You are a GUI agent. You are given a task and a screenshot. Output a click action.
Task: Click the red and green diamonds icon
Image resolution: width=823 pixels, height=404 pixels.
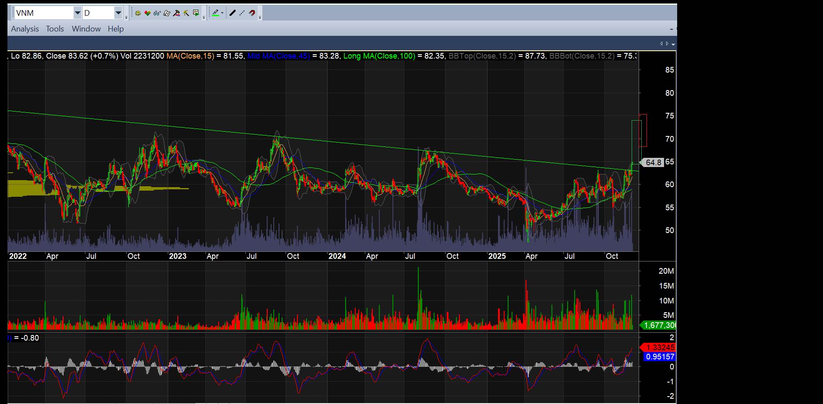click(x=147, y=13)
